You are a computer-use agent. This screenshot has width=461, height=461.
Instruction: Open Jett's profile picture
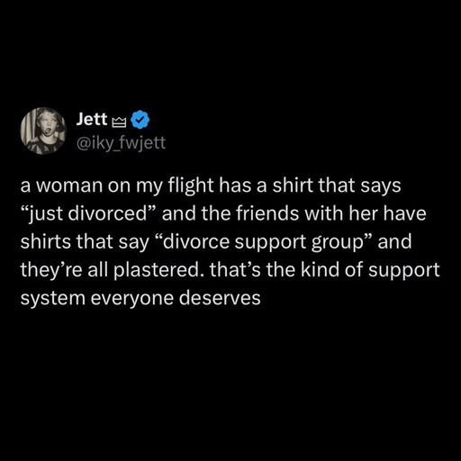click(x=43, y=131)
